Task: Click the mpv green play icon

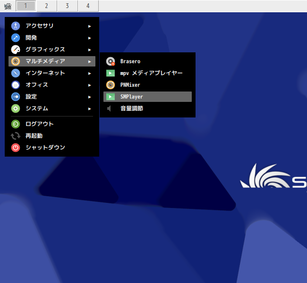Action: pyautogui.click(x=111, y=73)
